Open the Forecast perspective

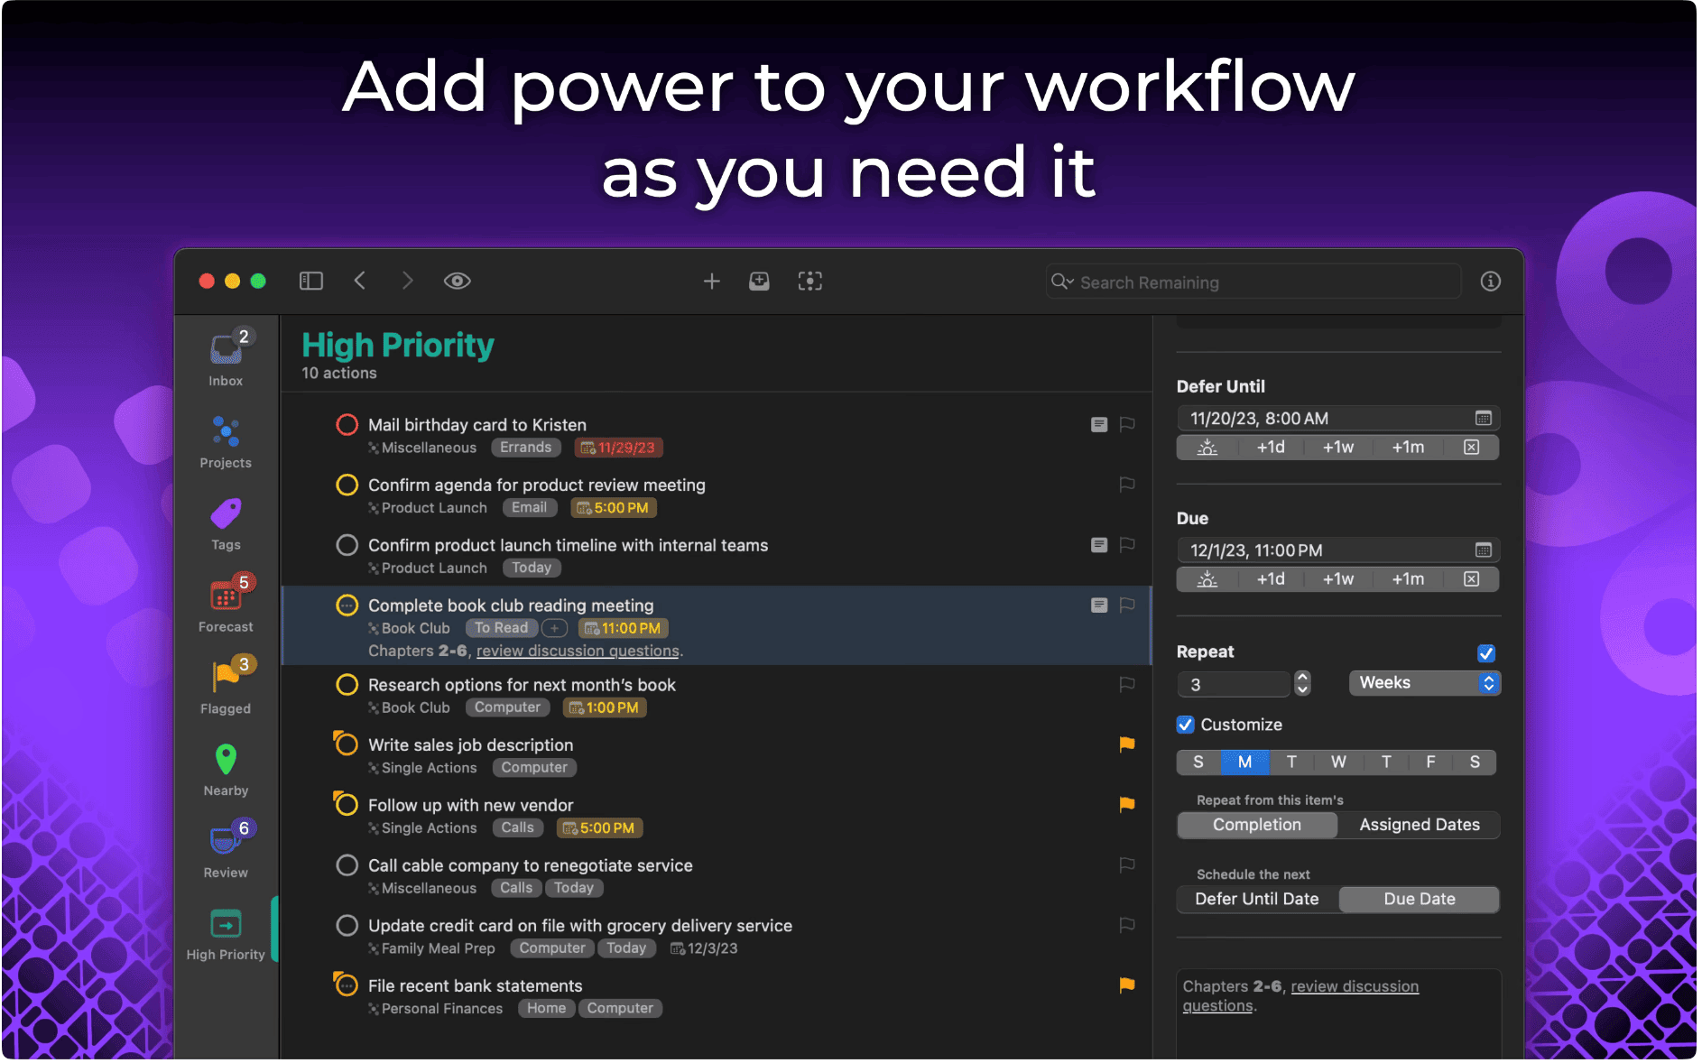pyautogui.click(x=226, y=604)
